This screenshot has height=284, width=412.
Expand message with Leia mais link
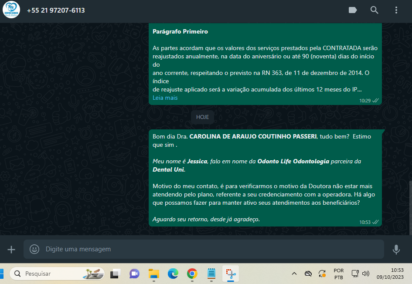pyautogui.click(x=165, y=98)
